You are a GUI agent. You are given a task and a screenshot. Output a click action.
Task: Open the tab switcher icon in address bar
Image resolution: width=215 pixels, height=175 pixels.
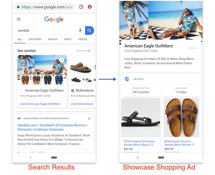81,7
